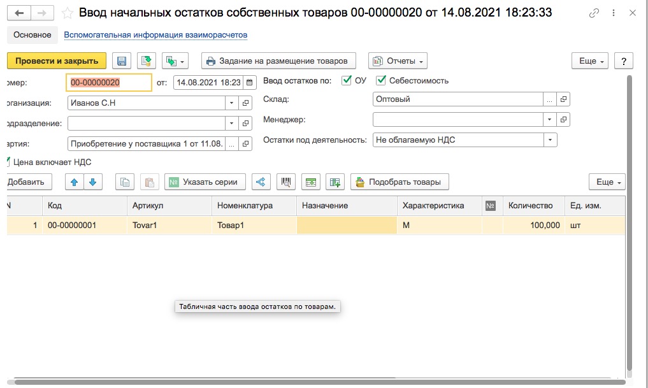Click the Указать серии button

(x=205, y=182)
